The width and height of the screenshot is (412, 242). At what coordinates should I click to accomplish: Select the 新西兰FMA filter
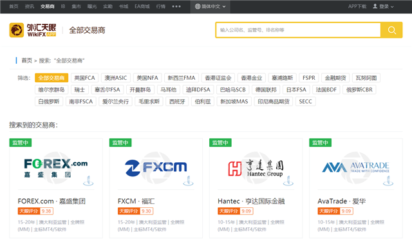(x=182, y=78)
